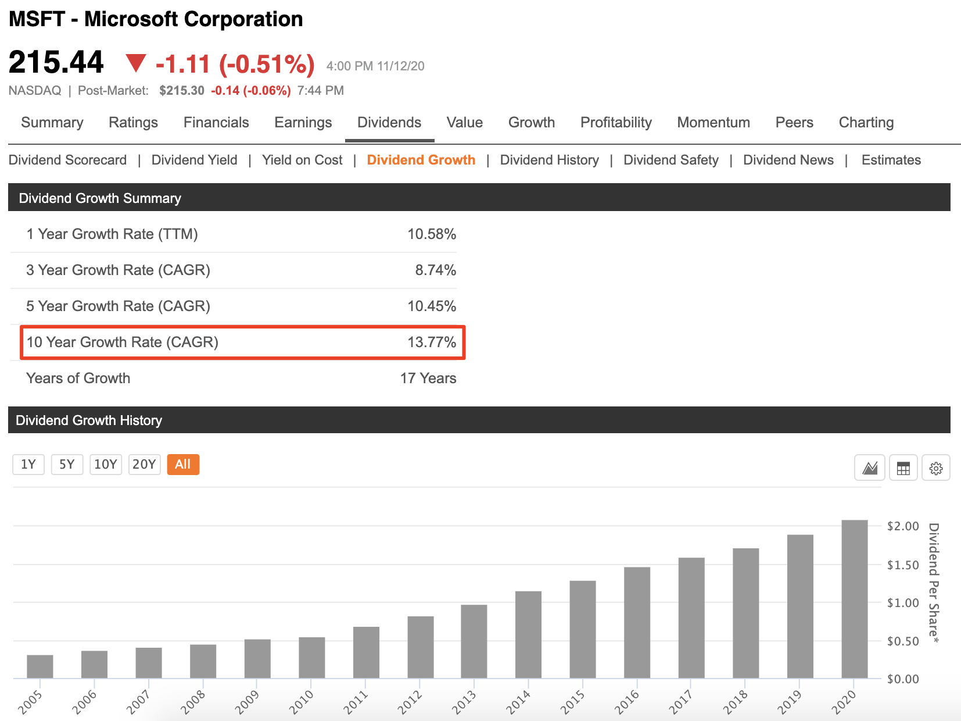Screen dimensions: 961x721
Task: Click 5 Year Growth Rate (CAGR) label
Action: 118,306
